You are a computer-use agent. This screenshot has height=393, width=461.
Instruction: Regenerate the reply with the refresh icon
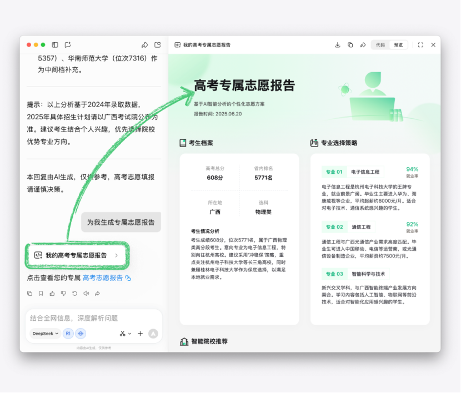(74, 294)
